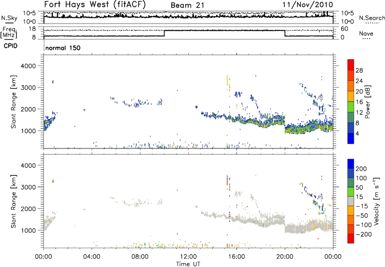Click the '-15' tick on the velocity colorbar

361,206
